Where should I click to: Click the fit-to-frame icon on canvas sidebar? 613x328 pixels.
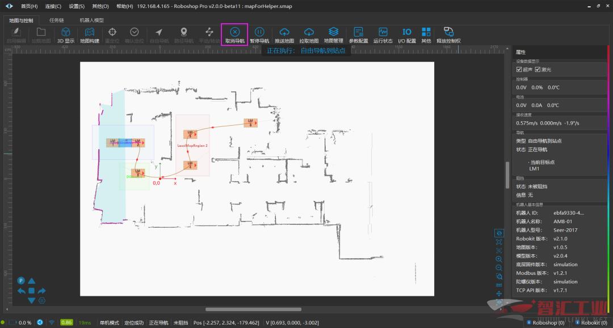499,242
